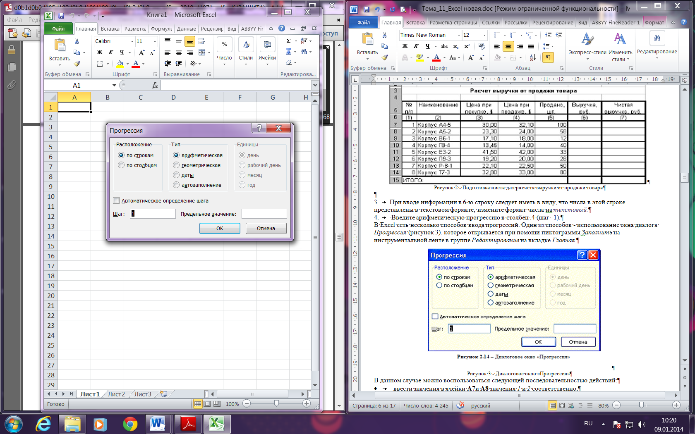The height and width of the screenshot is (434, 695).
Task: Enable 'Автоматическое определение шага' checkbox
Action: click(116, 200)
